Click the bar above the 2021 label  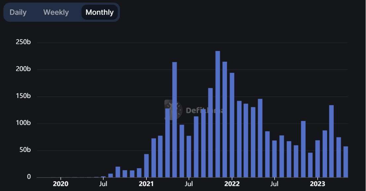(x=146, y=166)
